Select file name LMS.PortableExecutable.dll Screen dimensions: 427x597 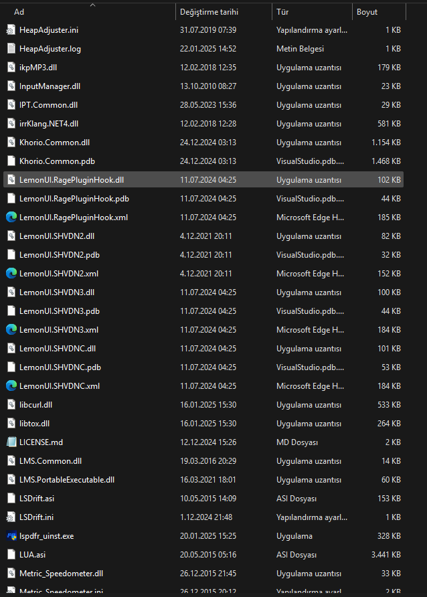(67, 480)
